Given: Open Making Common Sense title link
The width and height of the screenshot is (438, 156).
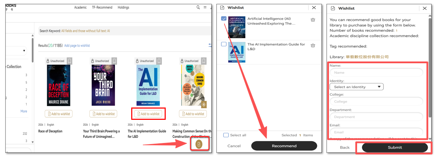Looking at the screenshot, I should tap(192, 134).
